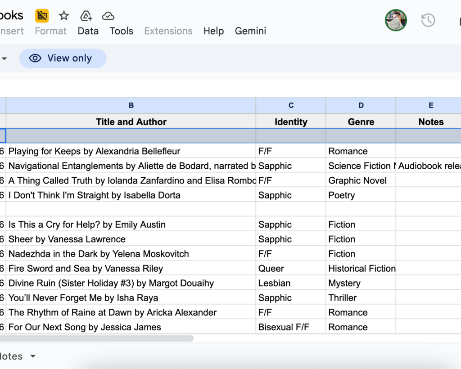
Task: Open the Tools menu
Action: [x=121, y=31]
